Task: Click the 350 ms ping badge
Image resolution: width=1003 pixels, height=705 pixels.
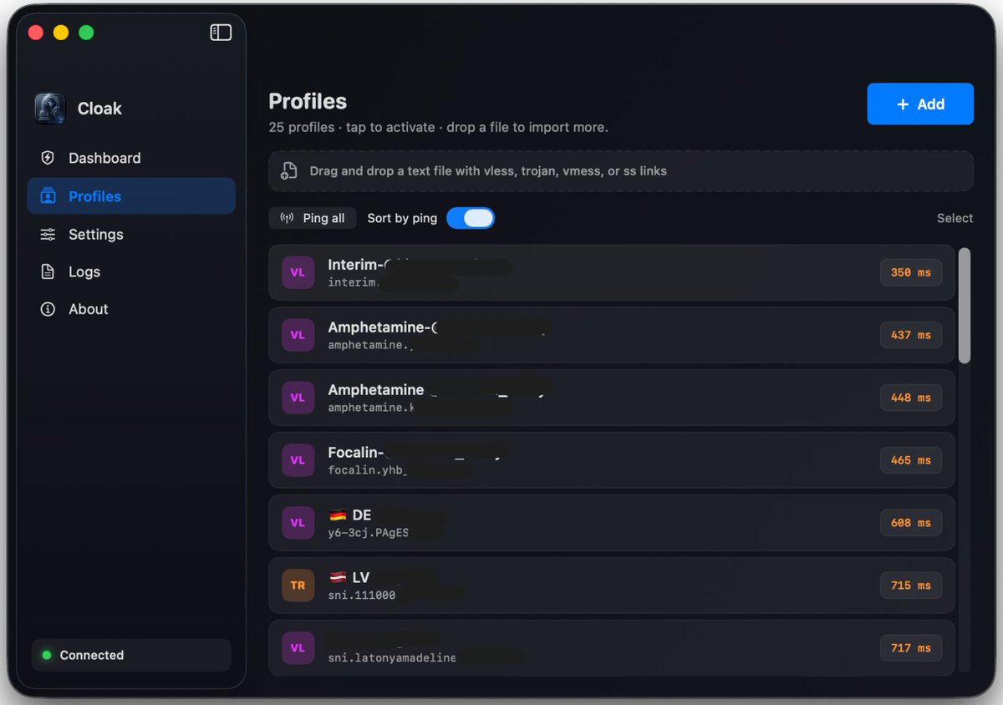Action: pyautogui.click(x=911, y=272)
